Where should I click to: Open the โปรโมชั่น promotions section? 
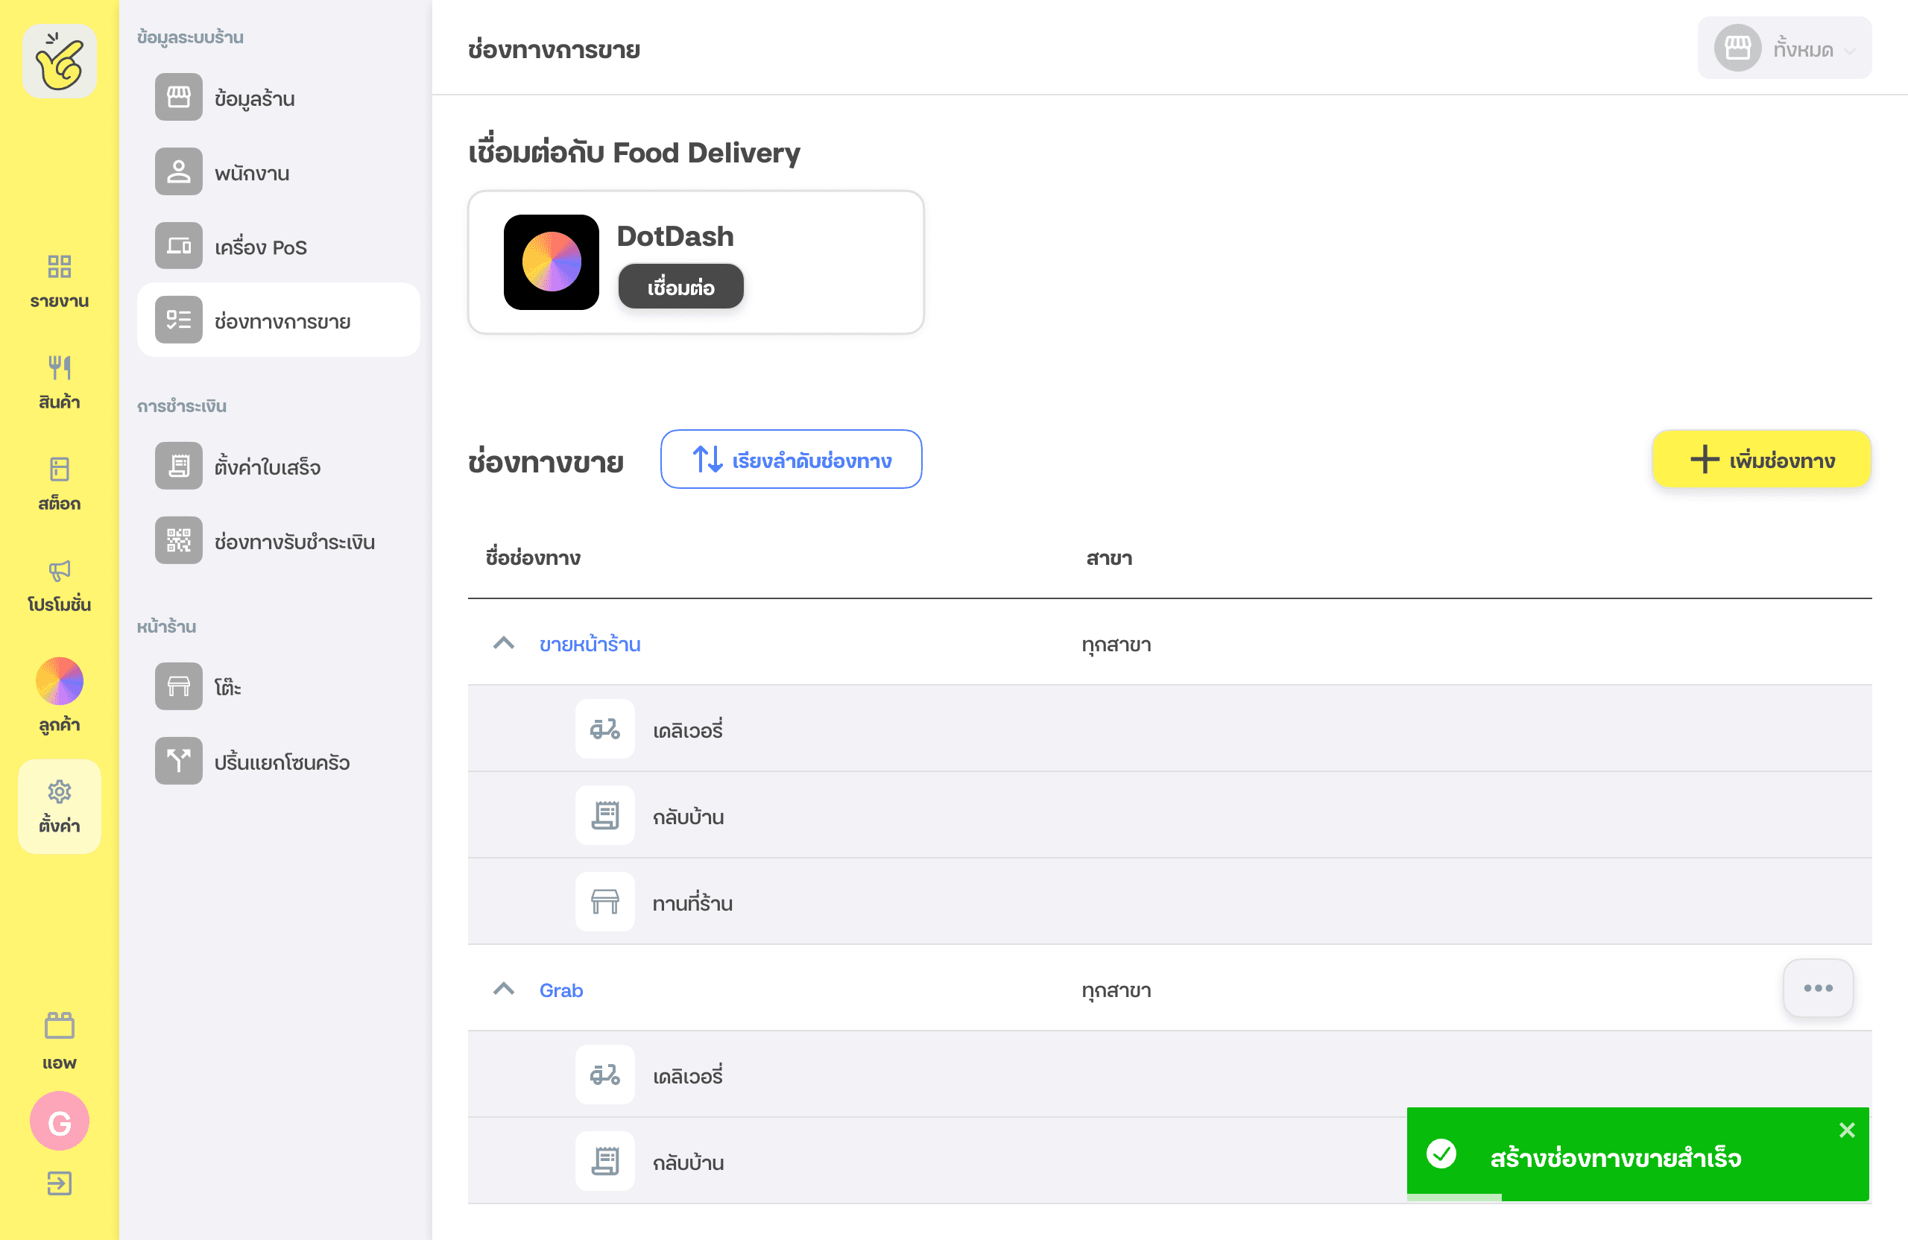click(x=60, y=584)
